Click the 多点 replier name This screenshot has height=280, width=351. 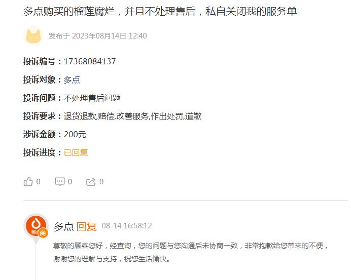[x=63, y=226]
